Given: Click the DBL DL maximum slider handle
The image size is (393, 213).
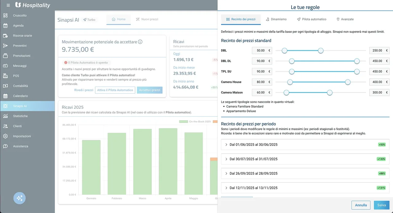Looking at the screenshot, I should click(x=357, y=61).
